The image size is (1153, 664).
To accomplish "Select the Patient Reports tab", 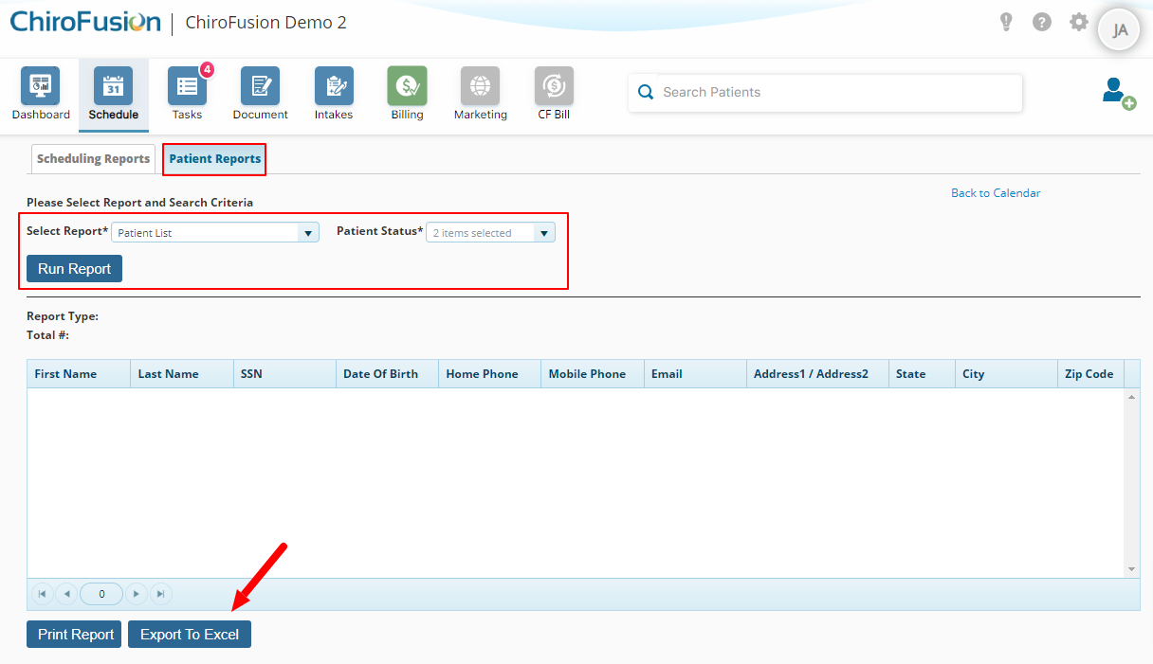I will (x=214, y=159).
